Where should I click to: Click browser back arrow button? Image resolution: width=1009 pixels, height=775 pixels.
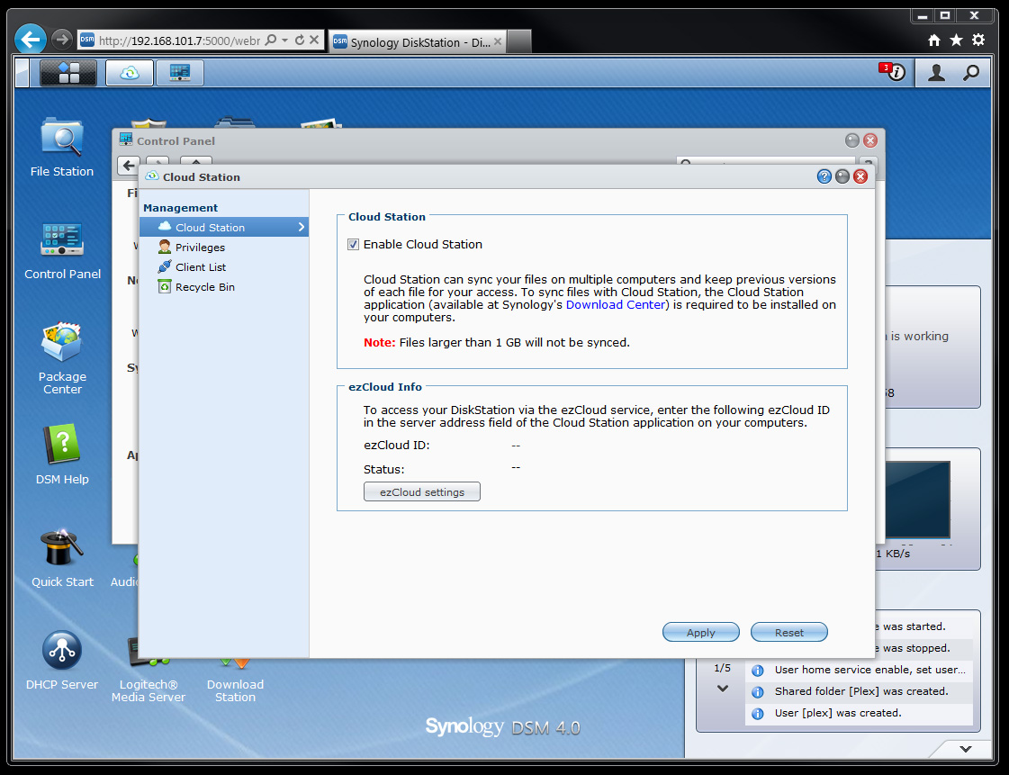click(31, 40)
